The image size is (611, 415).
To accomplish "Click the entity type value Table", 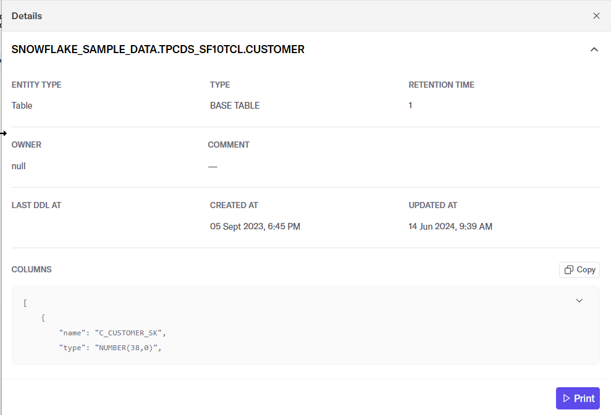I will tap(22, 106).
